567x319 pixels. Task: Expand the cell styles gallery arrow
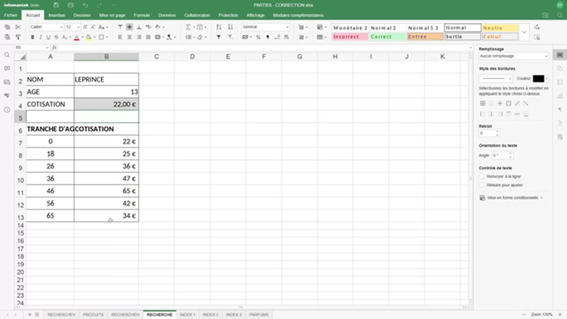pyautogui.click(x=524, y=32)
